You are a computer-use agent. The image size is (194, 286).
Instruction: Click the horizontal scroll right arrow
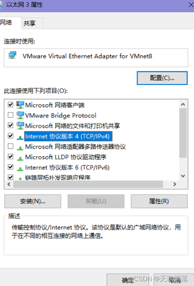pyautogui.click(x=175, y=184)
